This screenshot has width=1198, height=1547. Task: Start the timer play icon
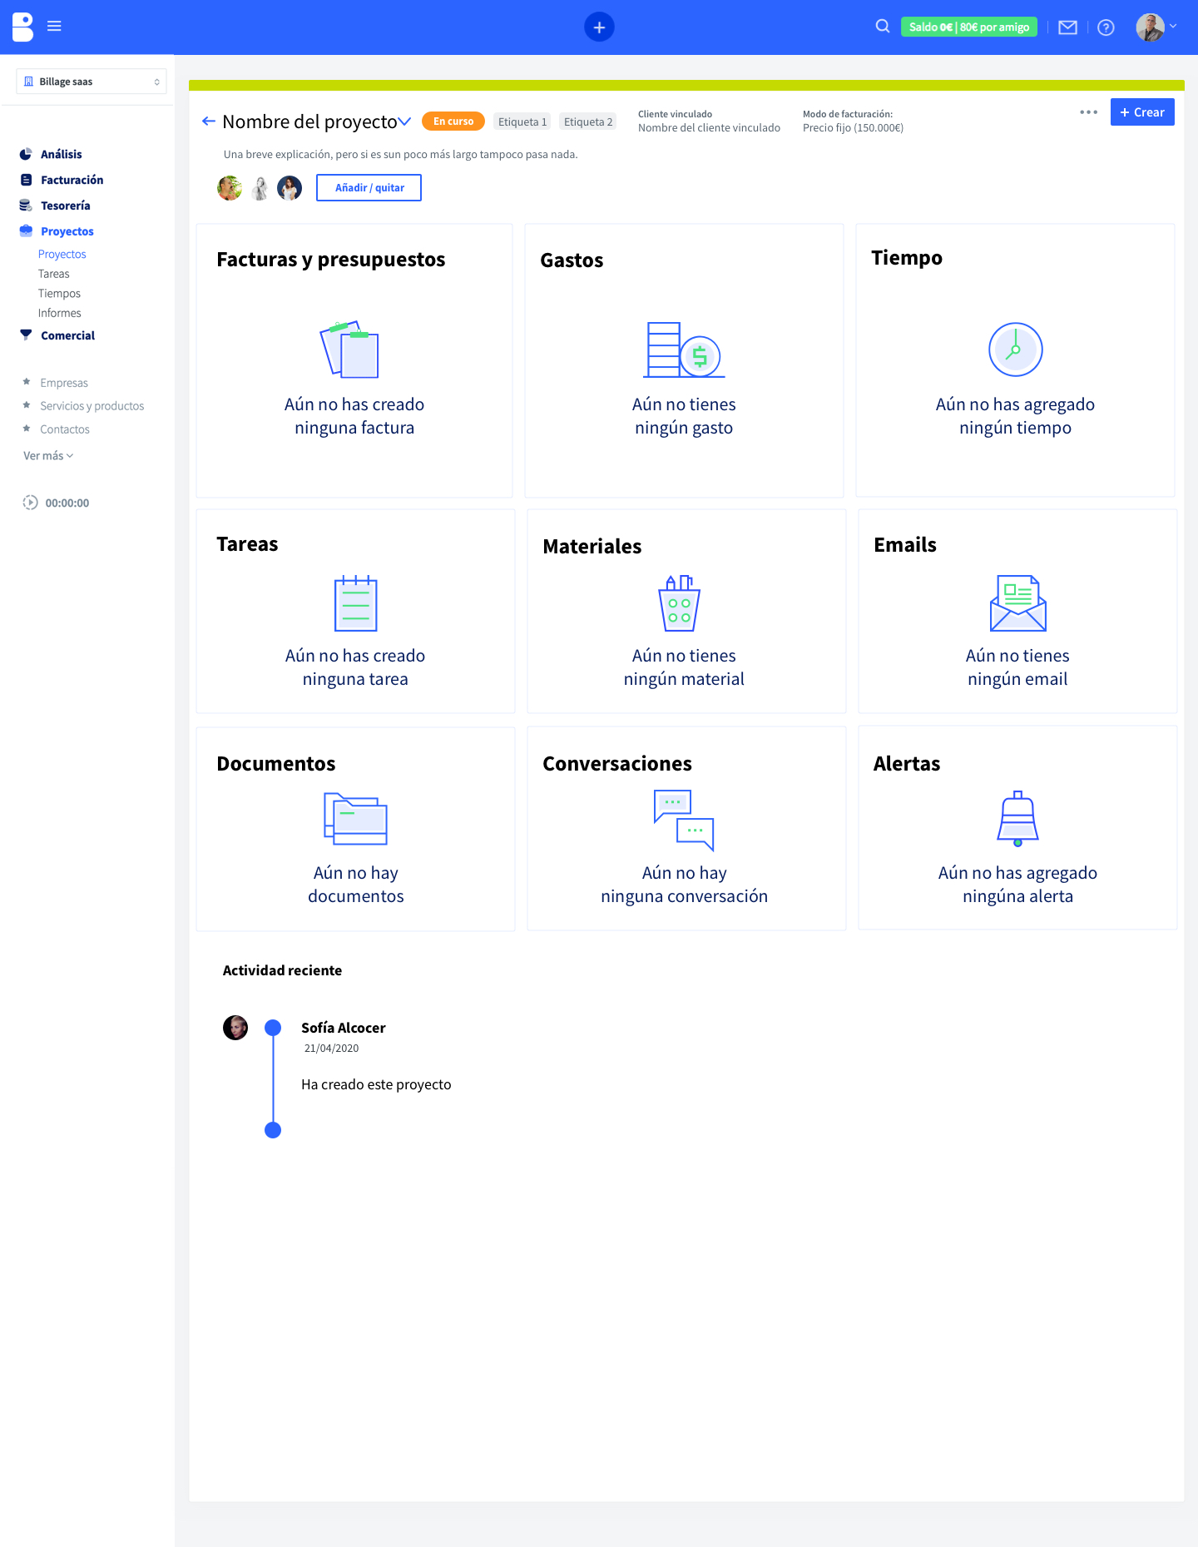(31, 503)
